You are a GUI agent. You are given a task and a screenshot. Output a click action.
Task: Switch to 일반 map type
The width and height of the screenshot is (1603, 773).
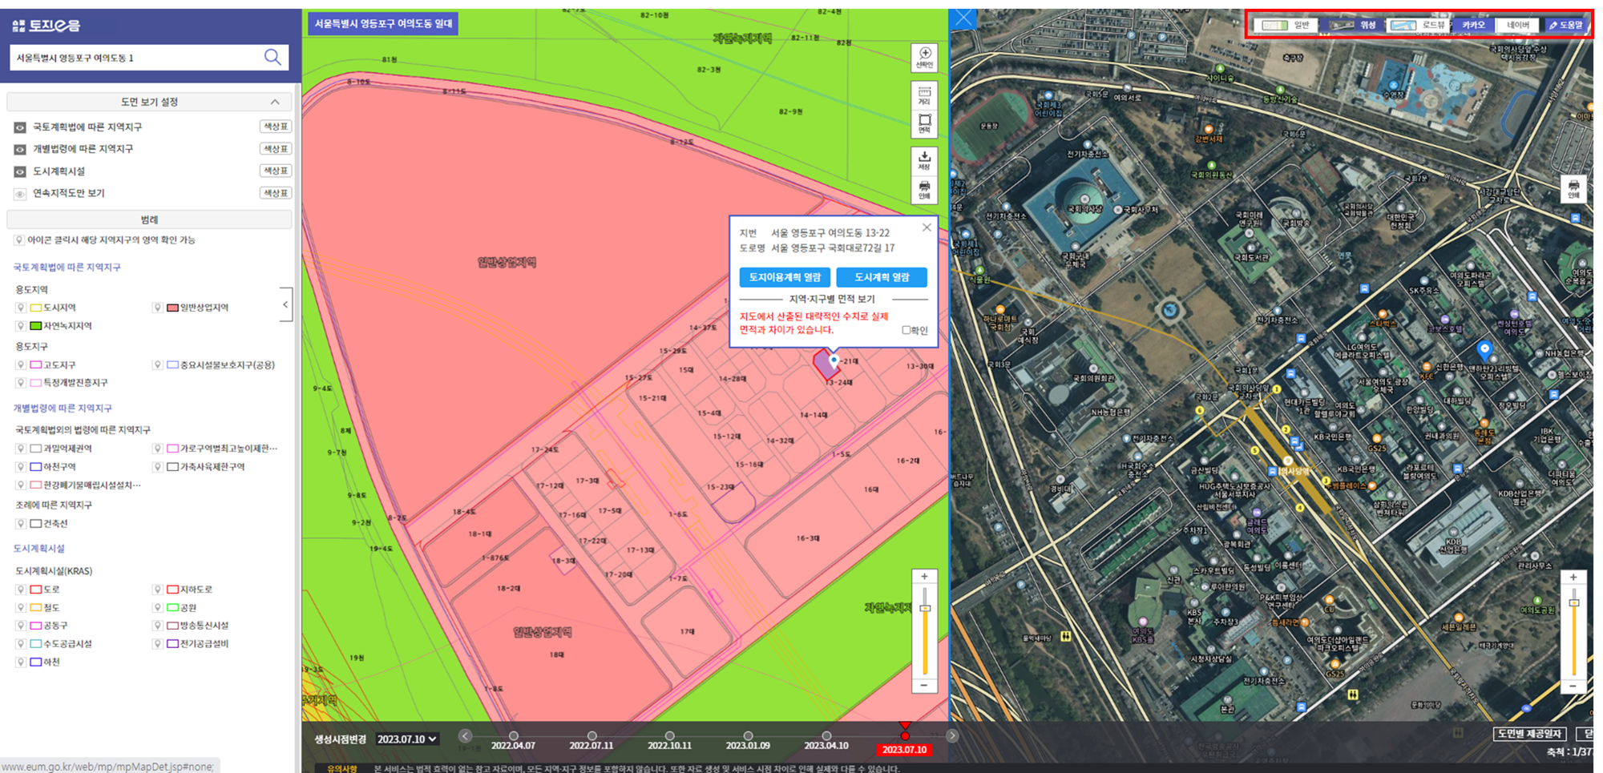[1286, 25]
